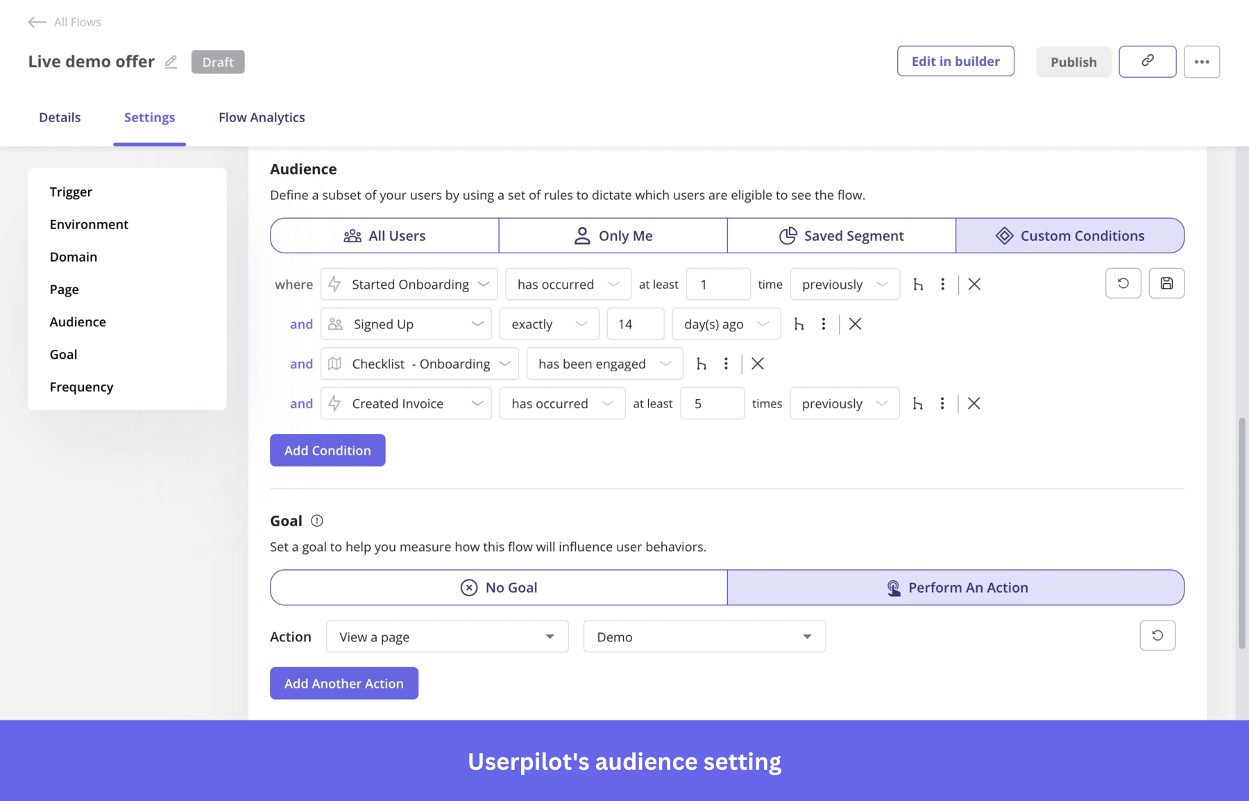Save the audience conditions via floppy disk icon
Screen dimensions: 1249x801
1166,283
